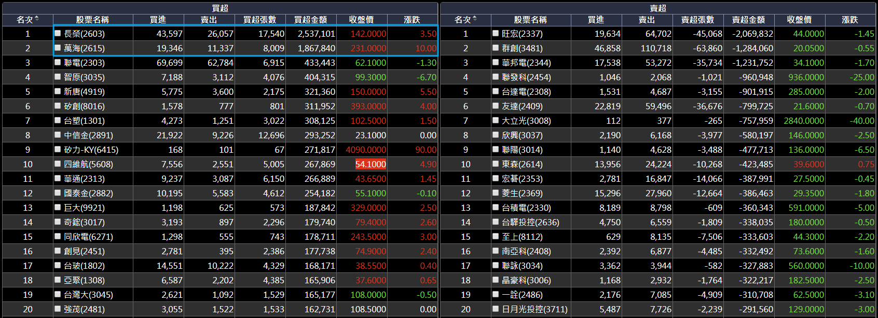The width and height of the screenshot is (878, 318).
Task: Click 賣出 header in 買超 table
Action: (209, 20)
